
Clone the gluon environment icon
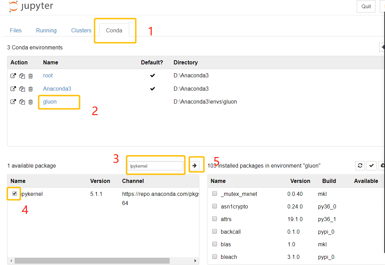(22, 102)
